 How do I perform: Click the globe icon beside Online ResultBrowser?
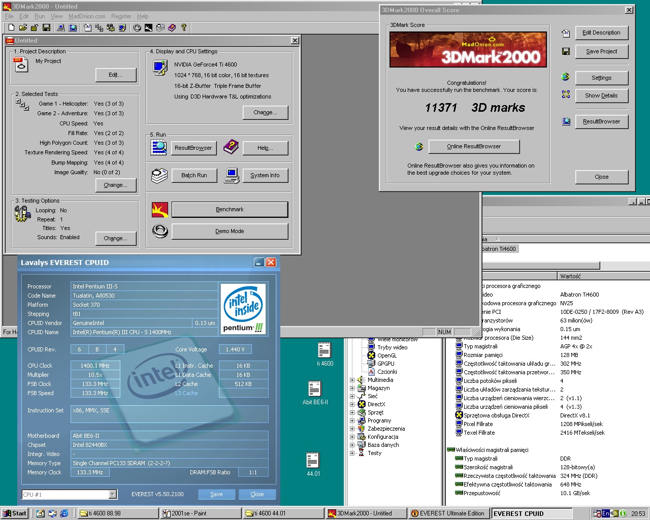tap(419, 147)
